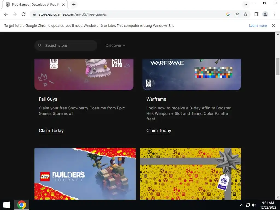Claim Today for Warframe
The image size is (280, 210).
point(159,131)
